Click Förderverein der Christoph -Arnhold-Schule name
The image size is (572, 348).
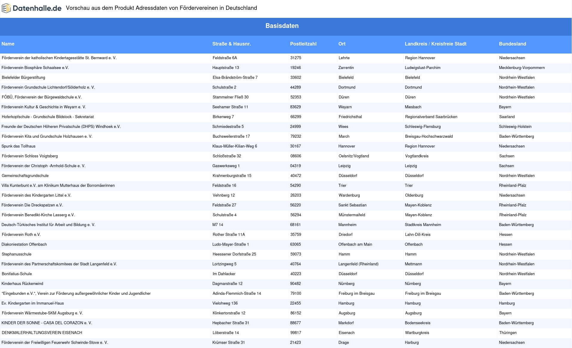43,166
